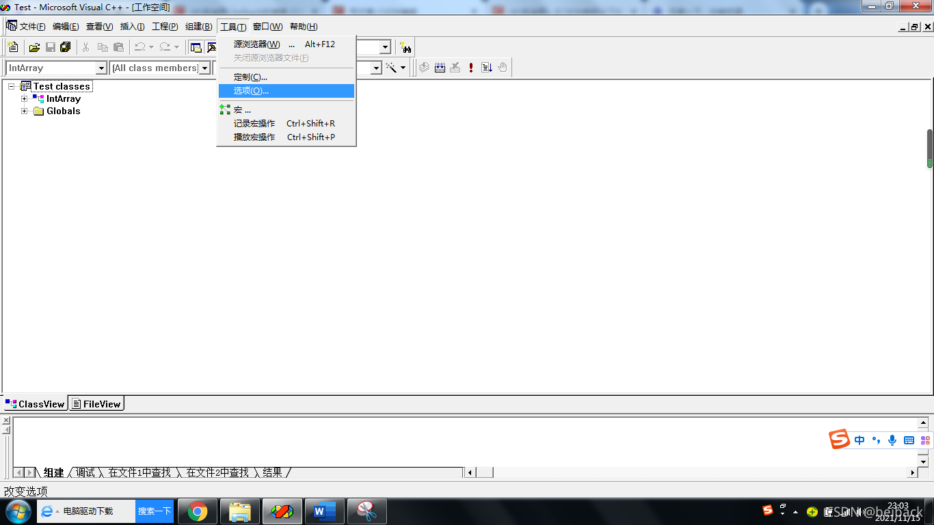Click the Find in Files binoculars icon

(x=405, y=47)
